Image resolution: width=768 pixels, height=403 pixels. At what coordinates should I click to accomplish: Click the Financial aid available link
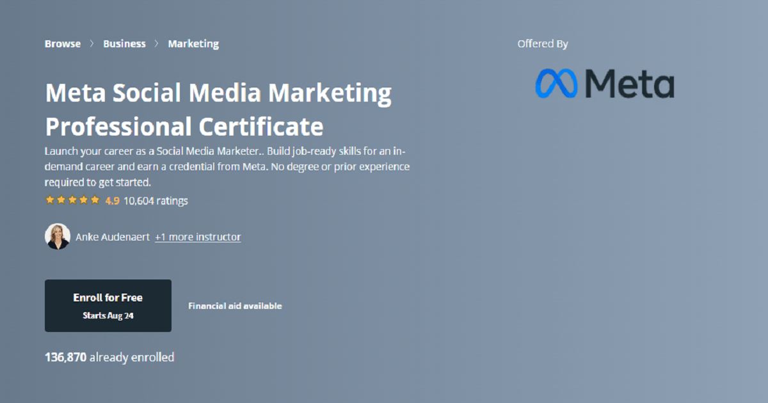point(235,306)
